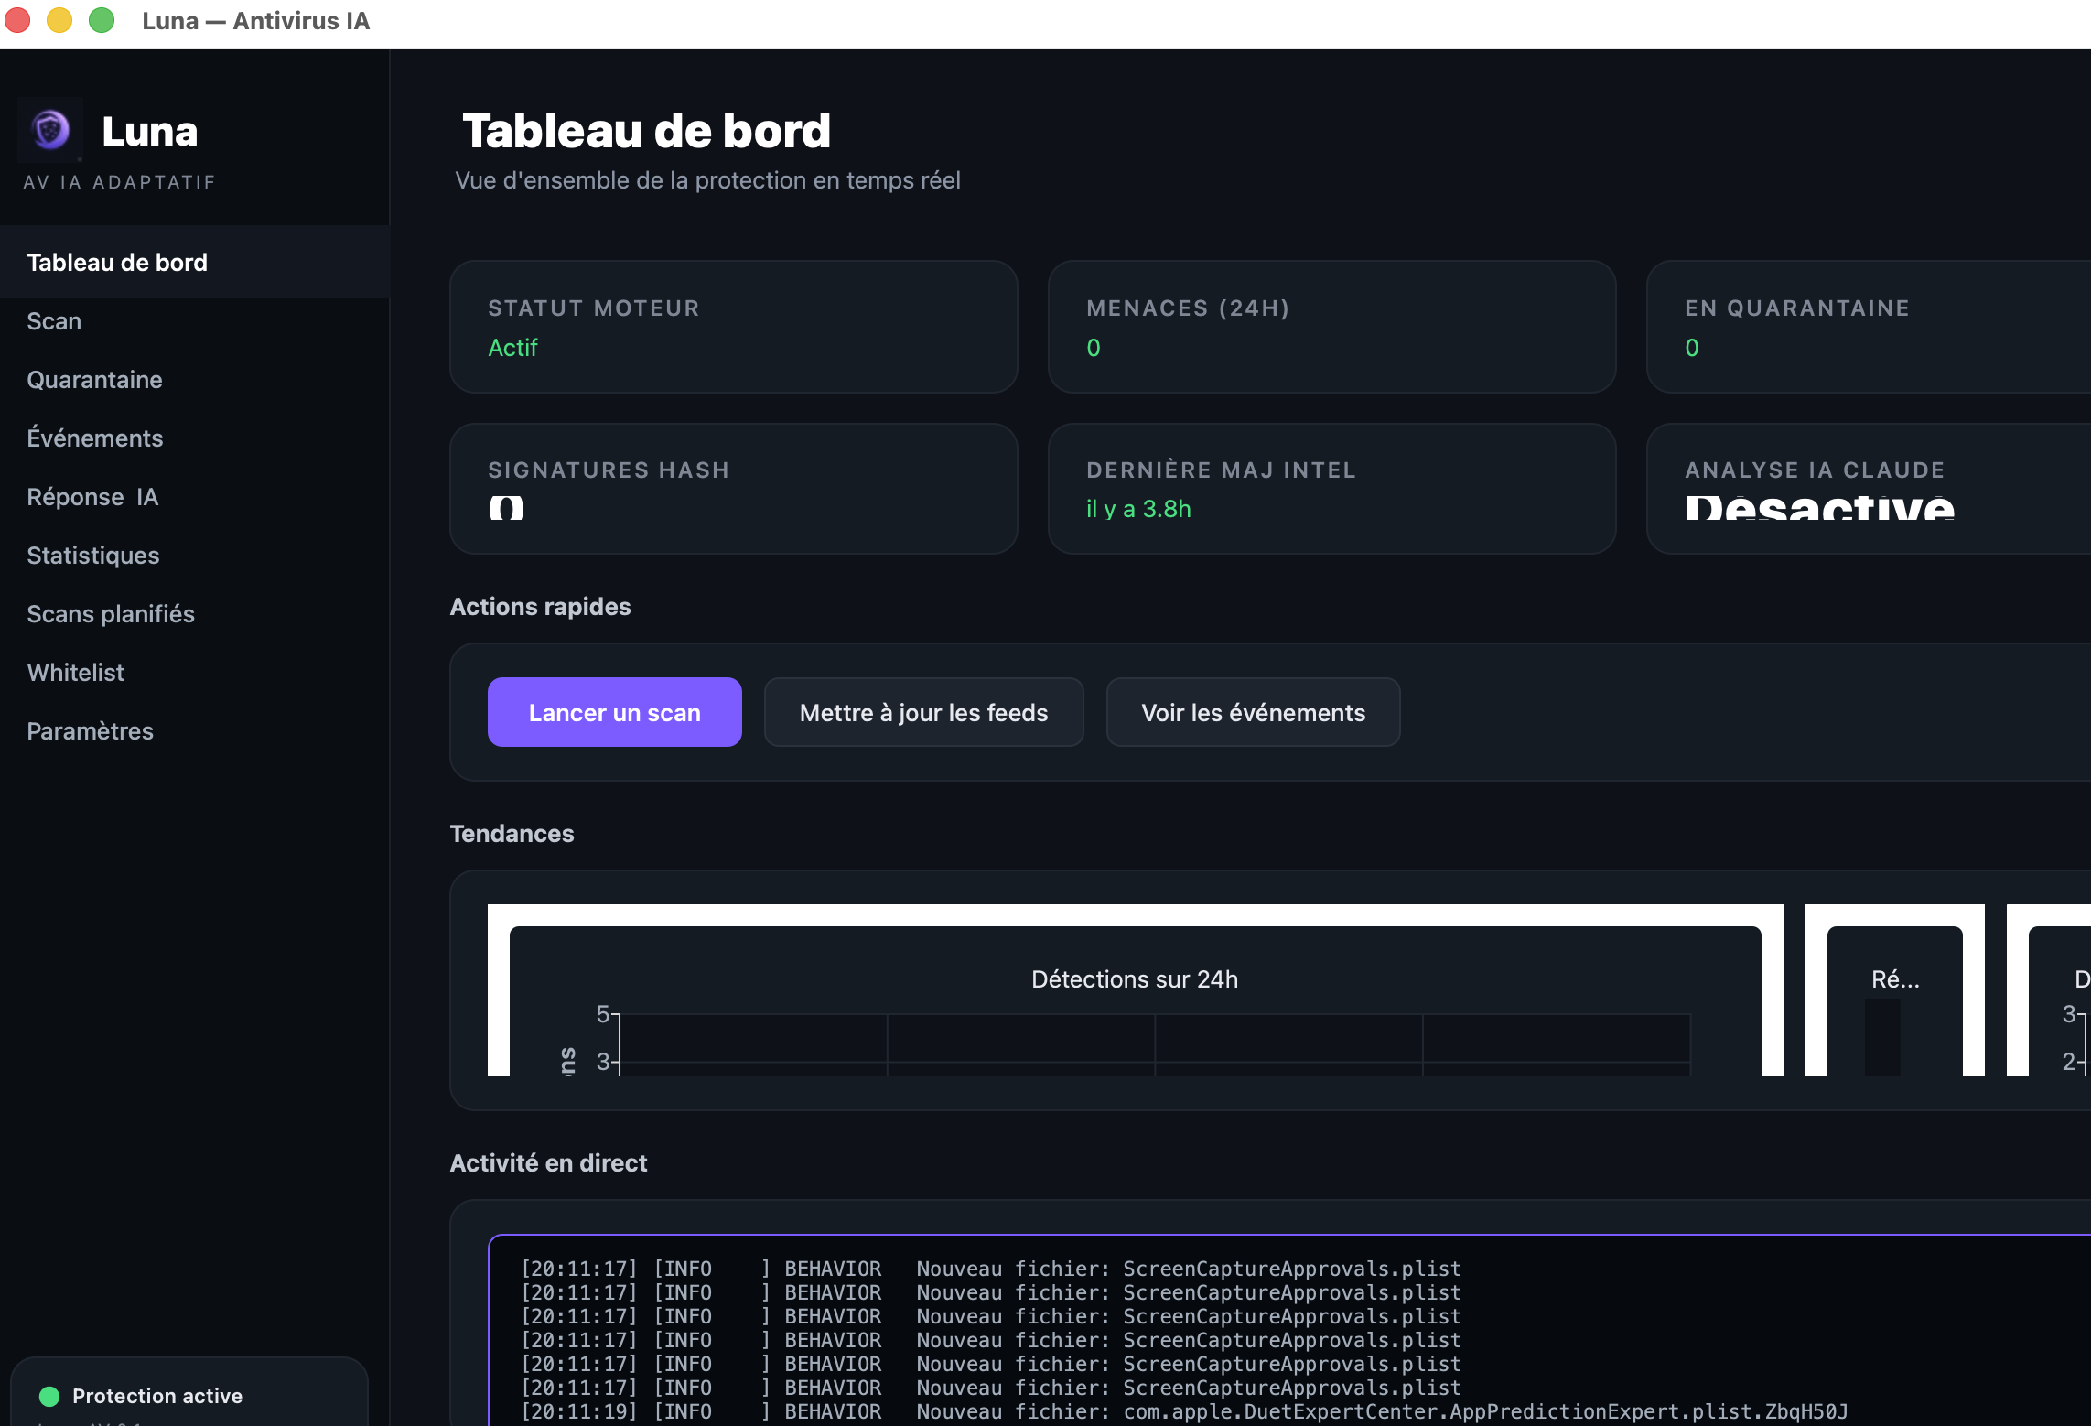Viewport: 2091px width, 1426px height.
Task: Open Scans planifiés section
Action: [195, 614]
